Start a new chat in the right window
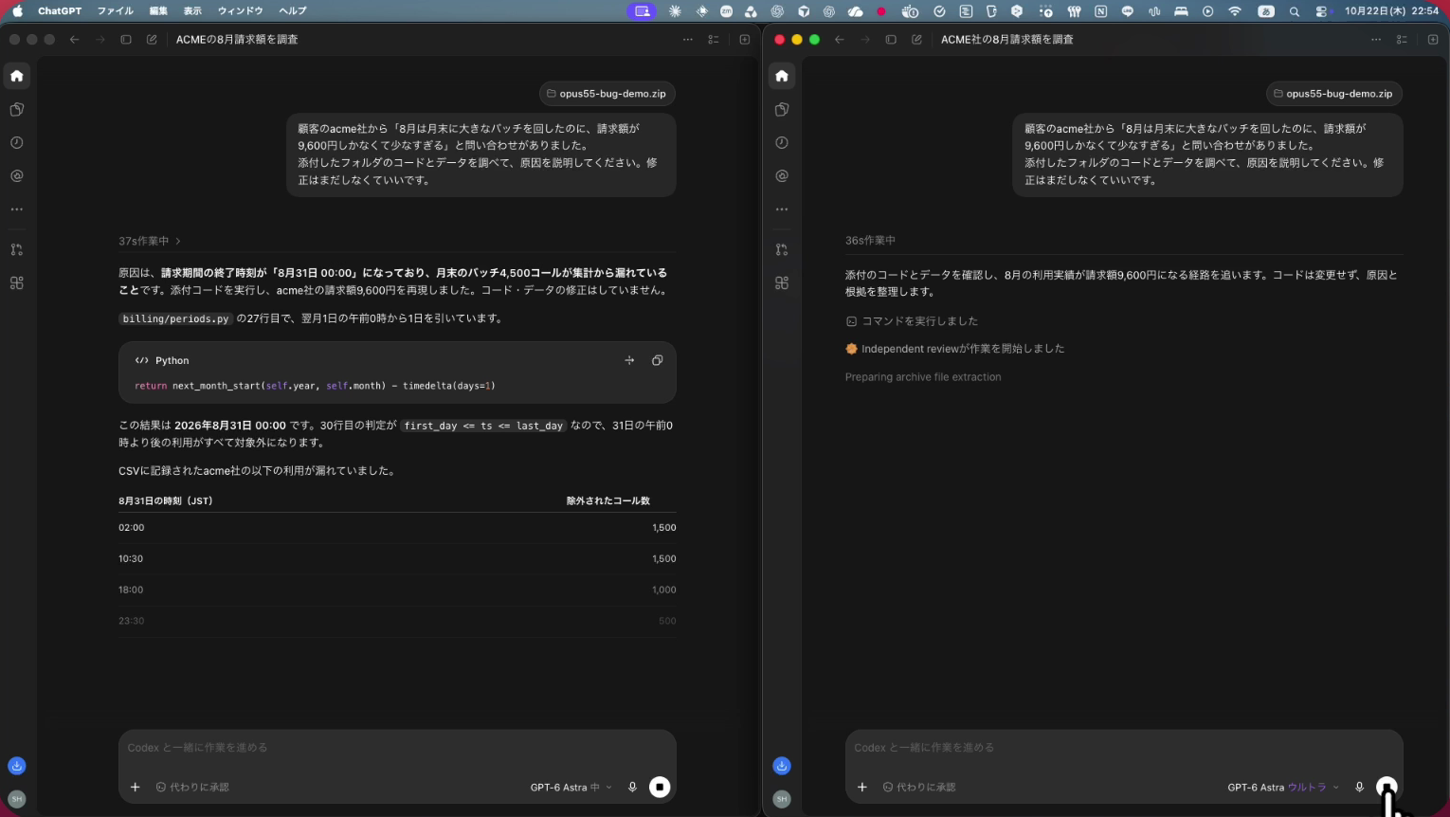Image resolution: width=1450 pixels, height=817 pixels. 916,40
